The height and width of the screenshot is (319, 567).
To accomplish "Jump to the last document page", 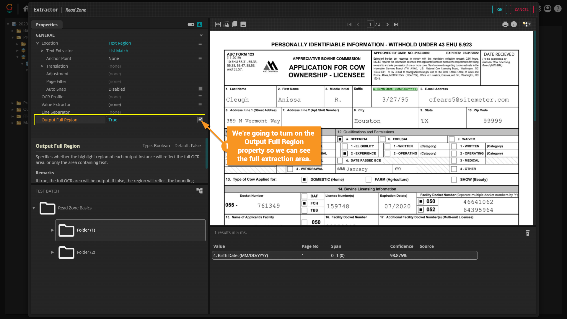I will 396,25.
